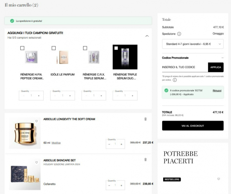Collapse the Codice Promozionale section
231x194 pixels.
[x=222, y=58]
